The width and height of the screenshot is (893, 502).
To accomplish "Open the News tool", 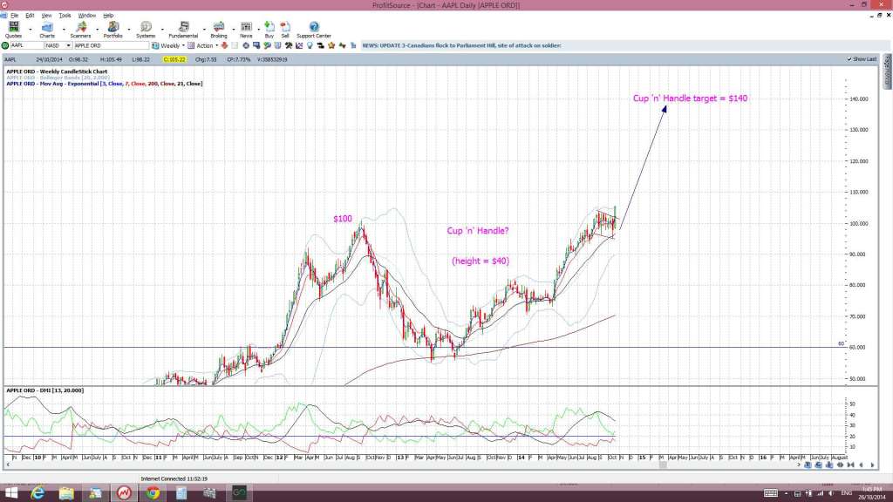I will (x=246, y=30).
